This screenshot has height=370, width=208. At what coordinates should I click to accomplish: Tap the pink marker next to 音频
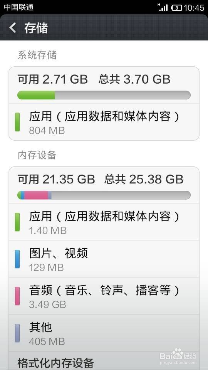click(17, 296)
